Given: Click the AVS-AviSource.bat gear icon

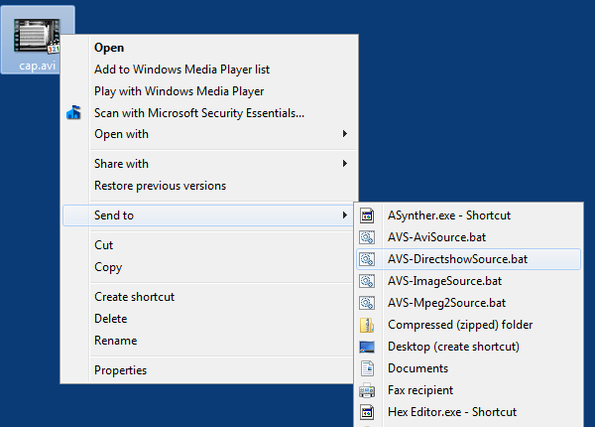Looking at the screenshot, I should [x=368, y=236].
